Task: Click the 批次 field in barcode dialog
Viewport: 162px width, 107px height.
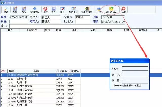Action: pyautogui.click(x=135, y=75)
